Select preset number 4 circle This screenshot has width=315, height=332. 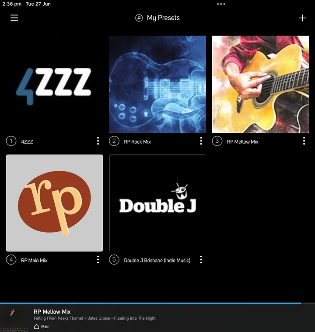tap(11, 260)
